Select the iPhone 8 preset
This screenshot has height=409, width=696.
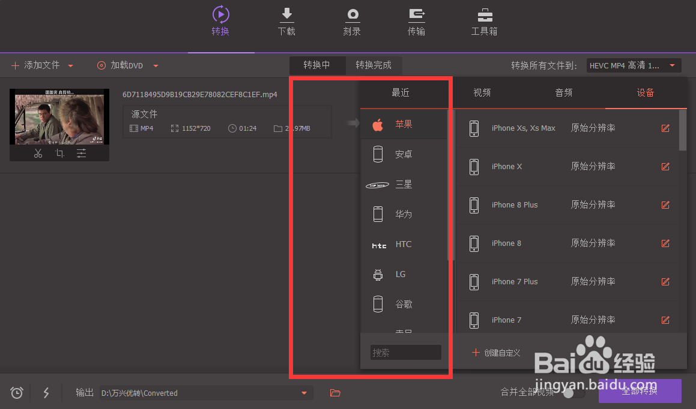[567, 243]
